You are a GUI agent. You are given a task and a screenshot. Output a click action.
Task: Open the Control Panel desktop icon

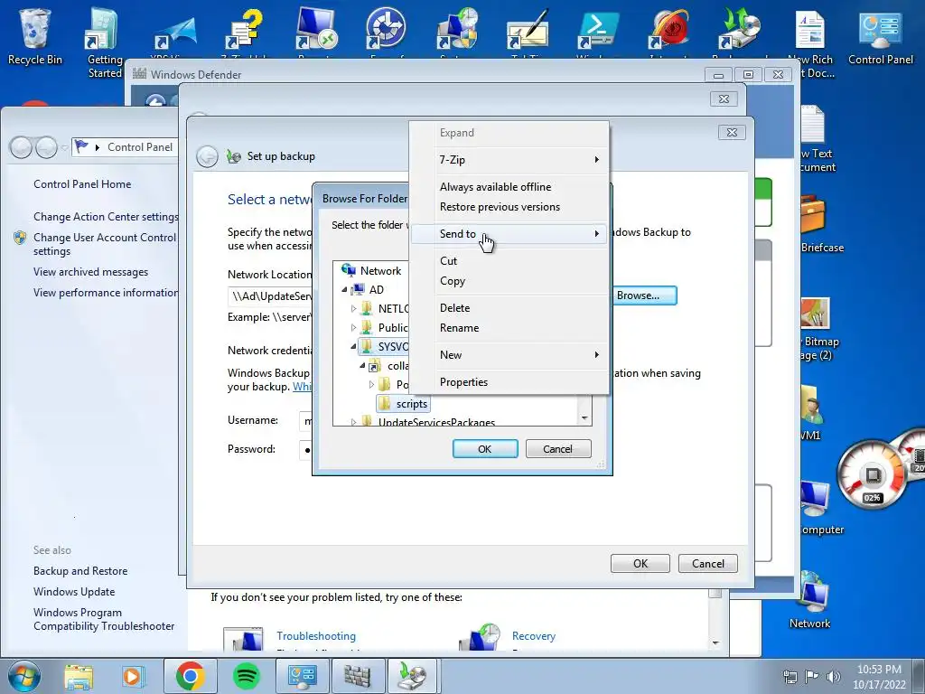tap(880, 36)
